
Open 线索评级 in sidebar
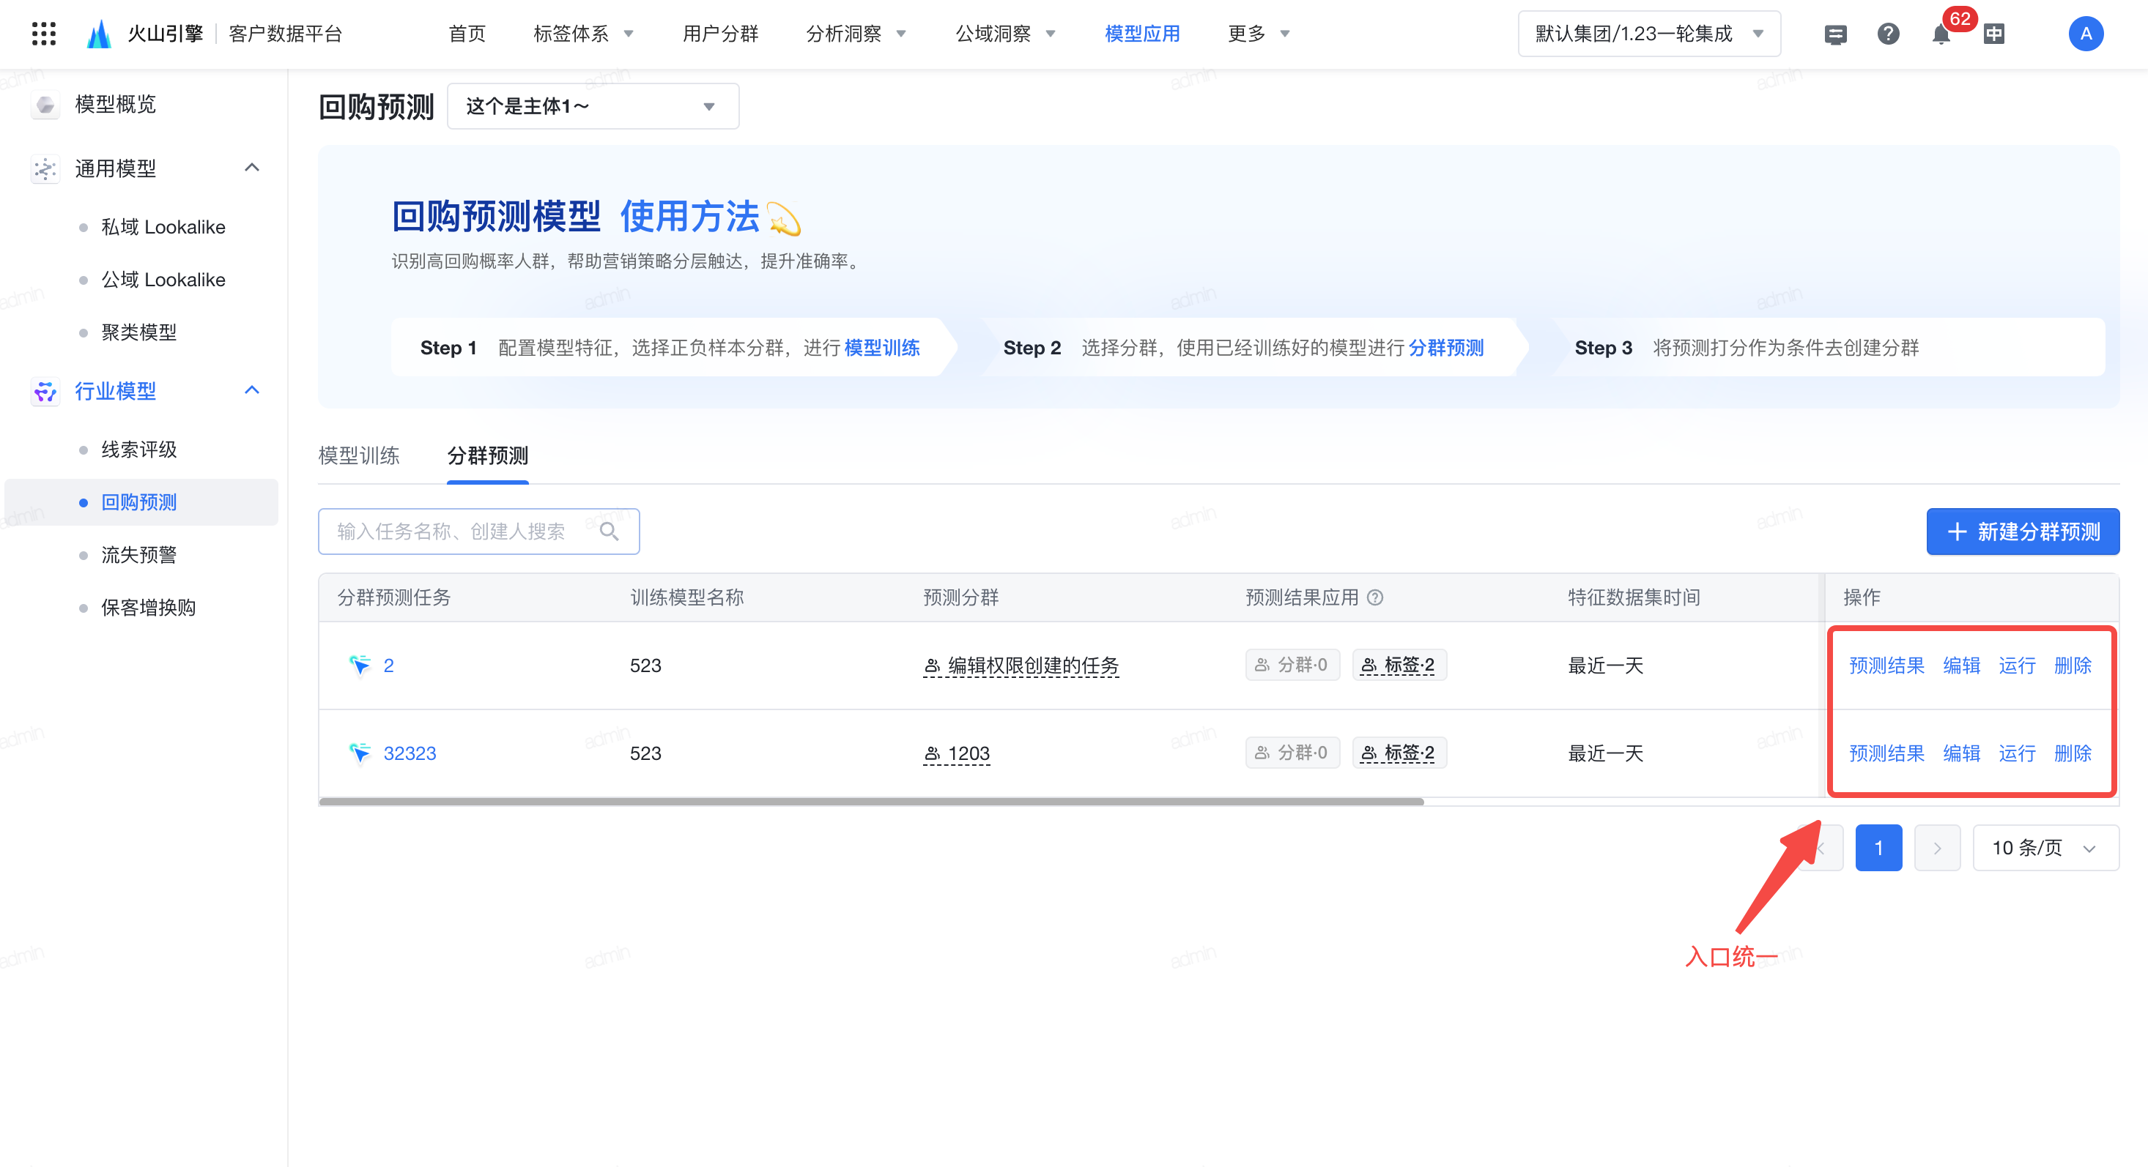[x=139, y=450]
